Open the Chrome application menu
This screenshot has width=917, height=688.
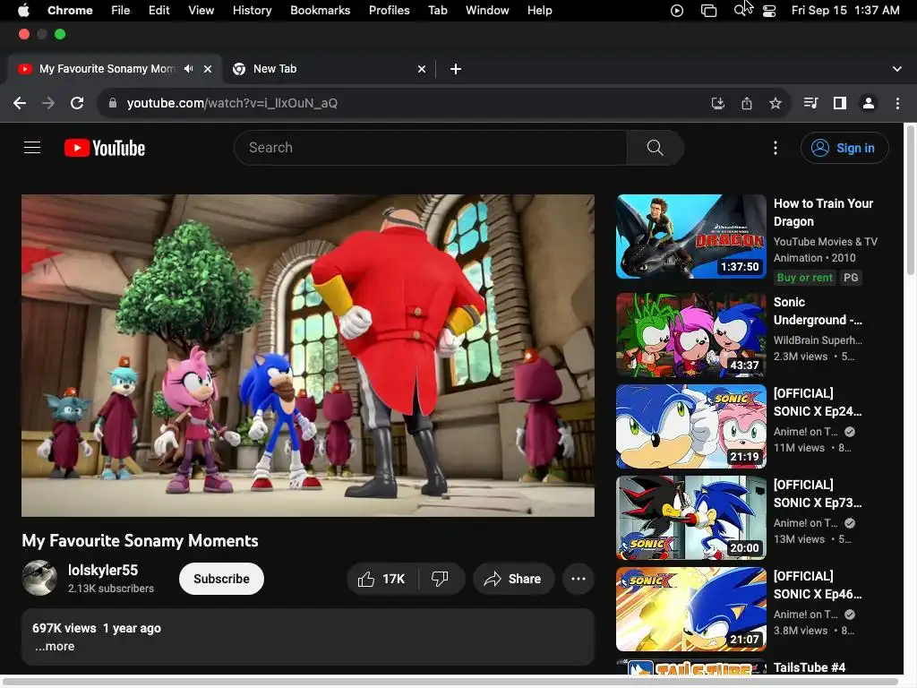[70, 10]
